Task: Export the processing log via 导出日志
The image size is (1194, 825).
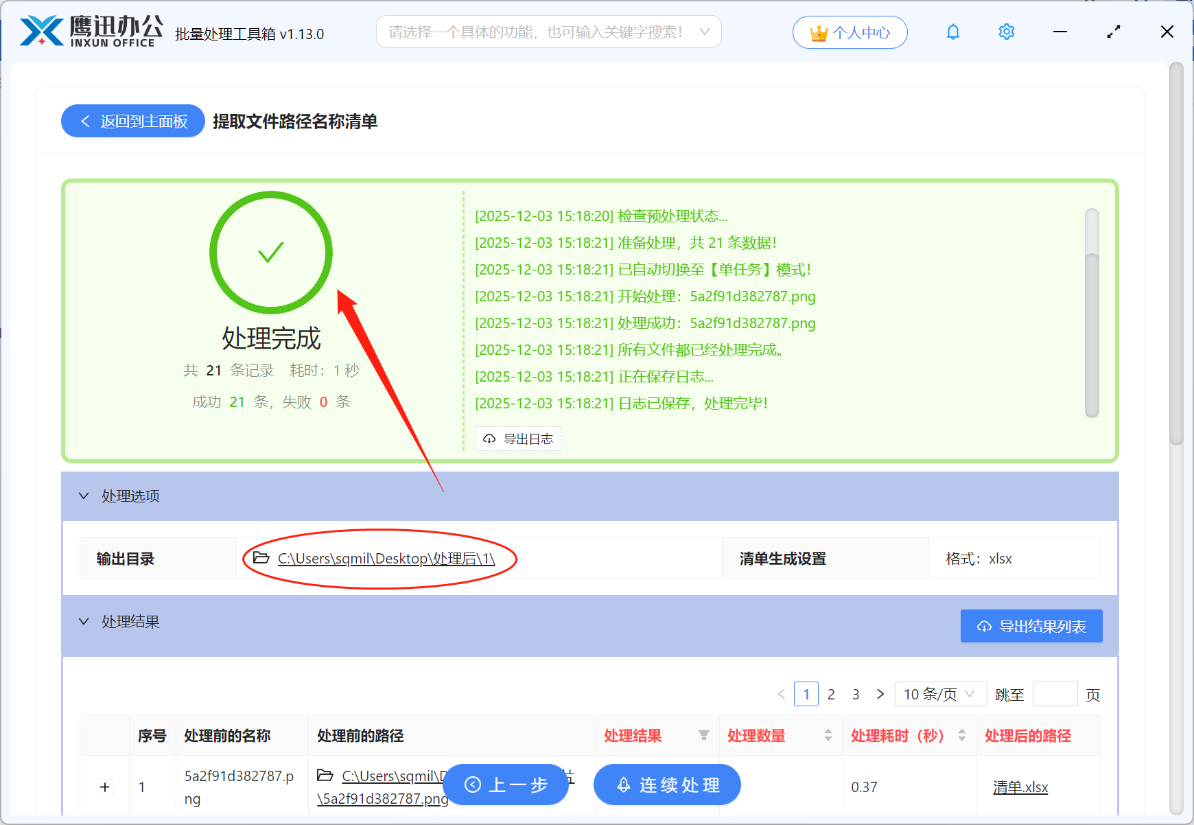Action: click(x=517, y=439)
